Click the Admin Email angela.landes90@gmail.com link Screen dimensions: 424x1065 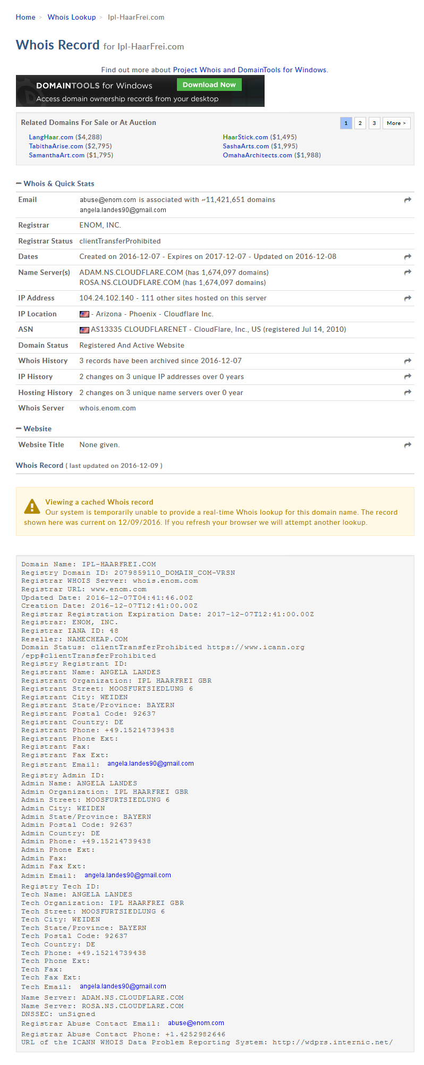128,875
